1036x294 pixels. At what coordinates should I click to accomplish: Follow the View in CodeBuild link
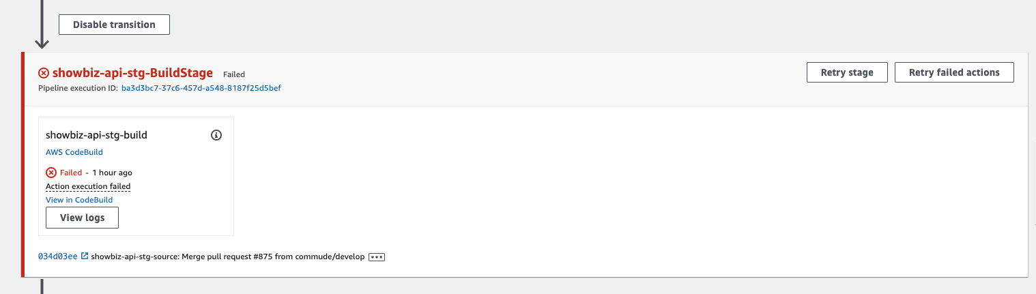79,200
